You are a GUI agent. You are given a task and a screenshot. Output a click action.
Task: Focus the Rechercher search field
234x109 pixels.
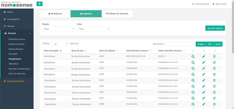(179, 44)
